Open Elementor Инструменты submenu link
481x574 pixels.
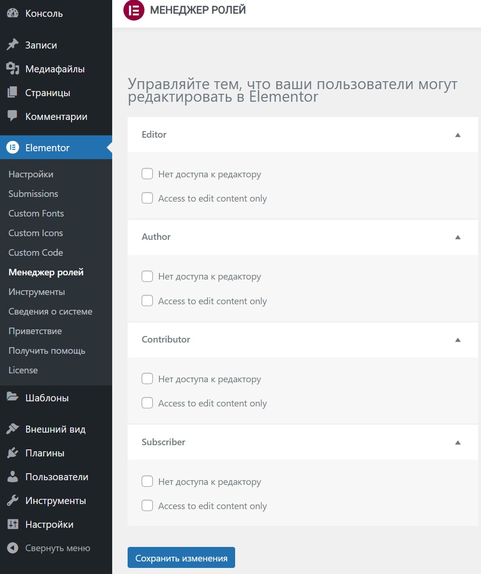tap(36, 292)
